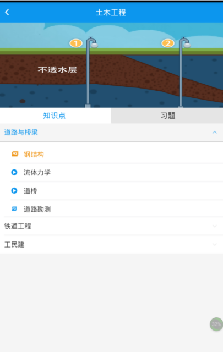This screenshot has height=352, width=223.
Task: Select the 道路与桥梁 section title
Action: 21,132
